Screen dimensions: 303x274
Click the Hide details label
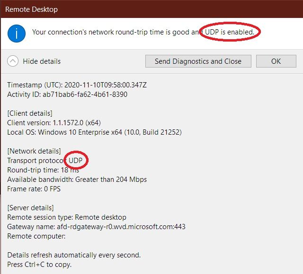pyautogui.click(x=42, y=61)
